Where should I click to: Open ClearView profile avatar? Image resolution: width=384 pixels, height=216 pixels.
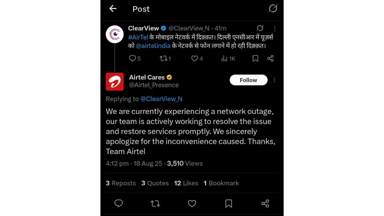click(x=115, y=34)
